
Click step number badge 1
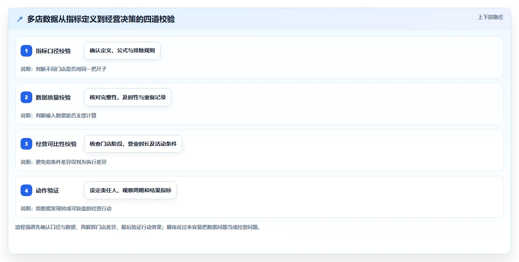(x=26, y=51)
